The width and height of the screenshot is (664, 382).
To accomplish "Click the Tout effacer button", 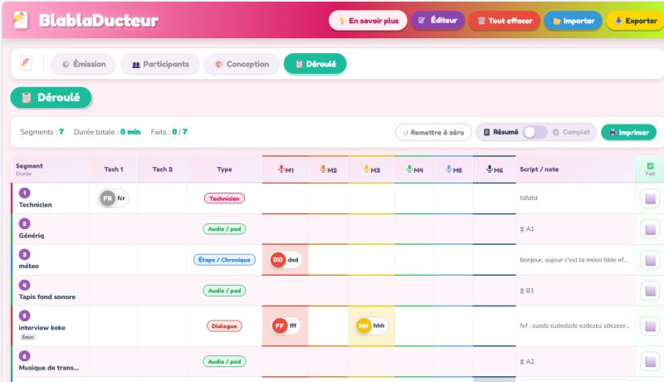I will click(x=504, y=21).
